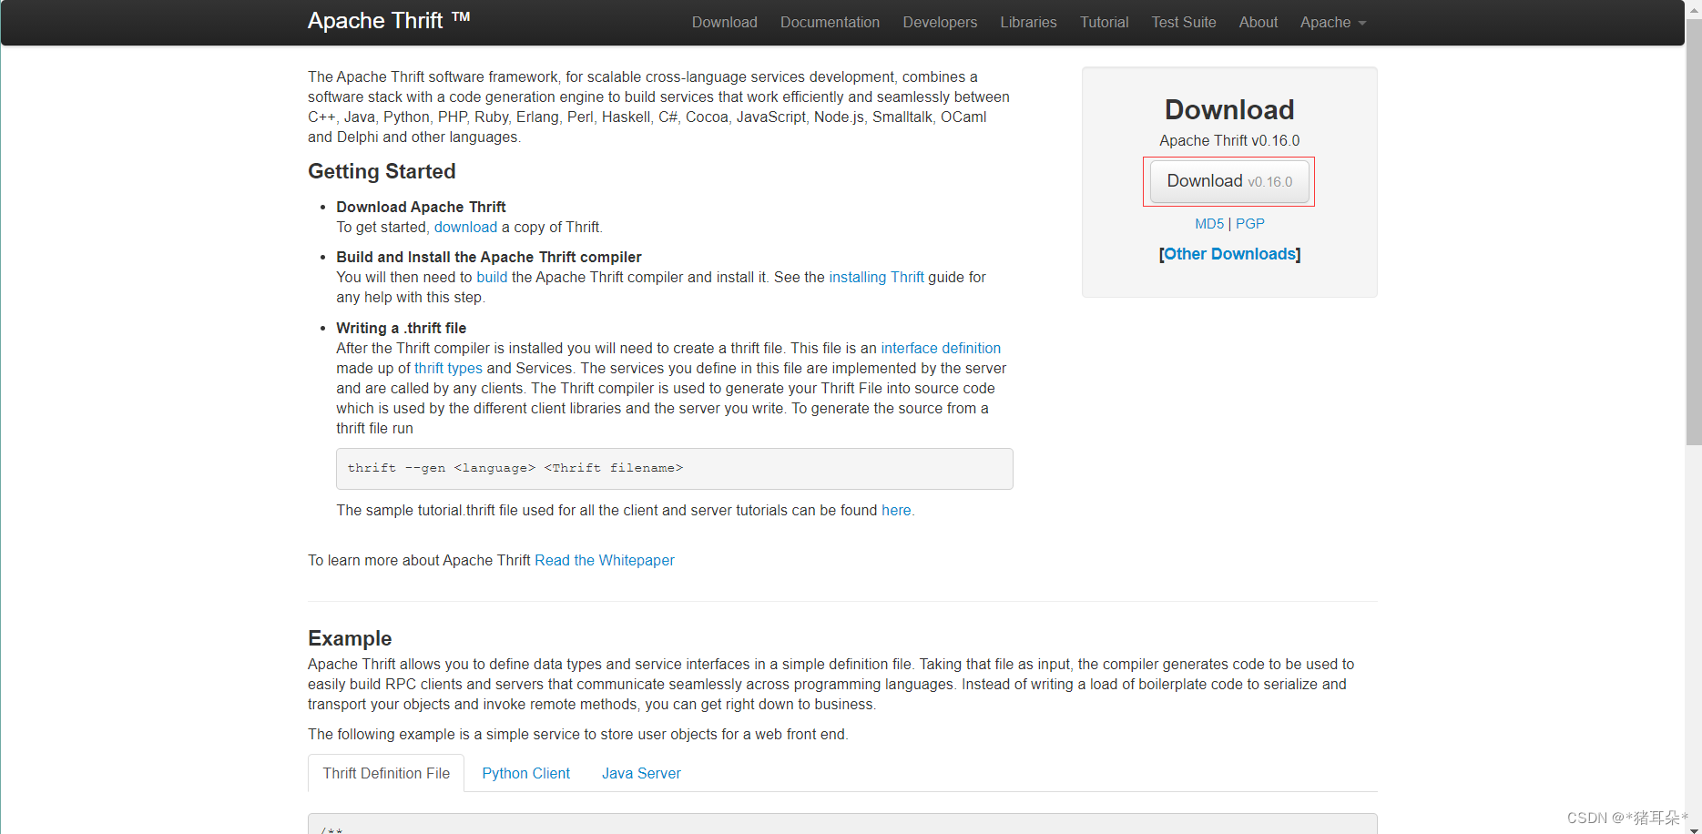The width and height of the screenshot is (1702, 834).
Task: Open the Download nav menu item
Action: tap(724, 22)
